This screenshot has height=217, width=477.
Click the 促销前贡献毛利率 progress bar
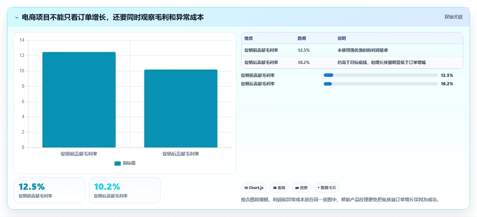pyautogui.click(x=381, y=75)
